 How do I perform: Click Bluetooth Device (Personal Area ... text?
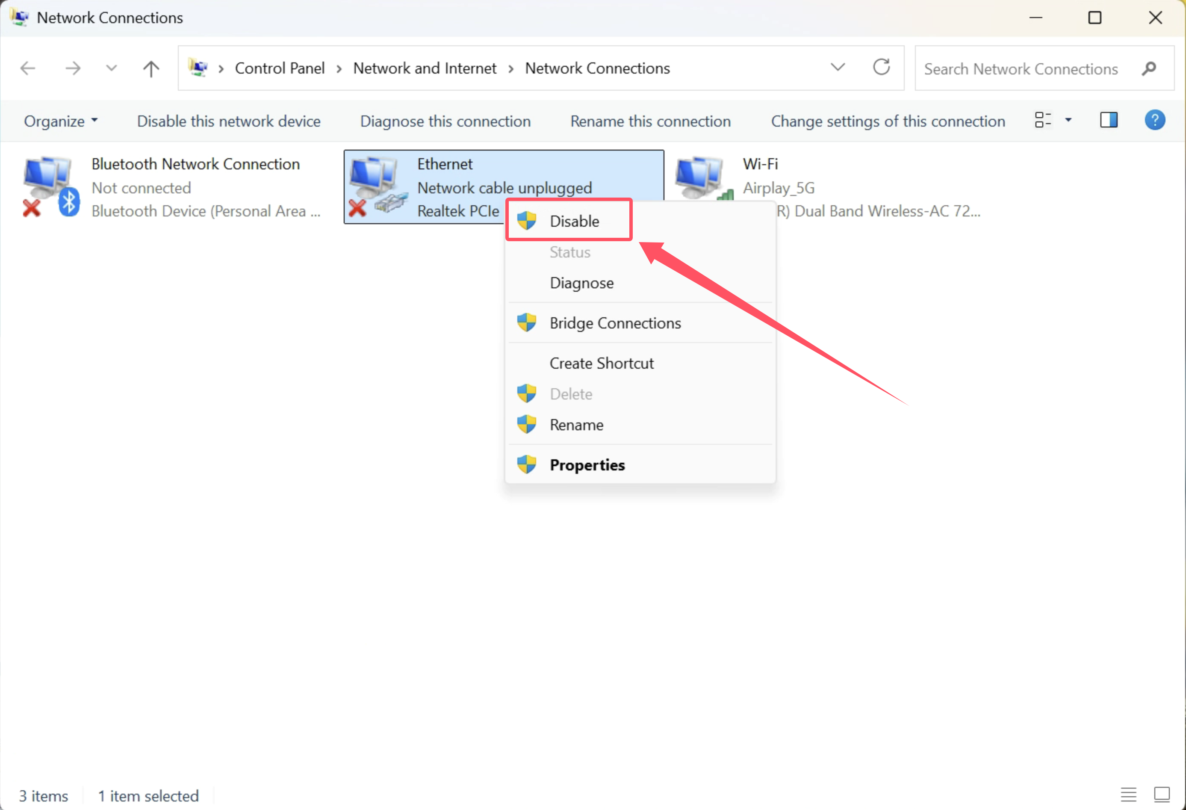206,211
